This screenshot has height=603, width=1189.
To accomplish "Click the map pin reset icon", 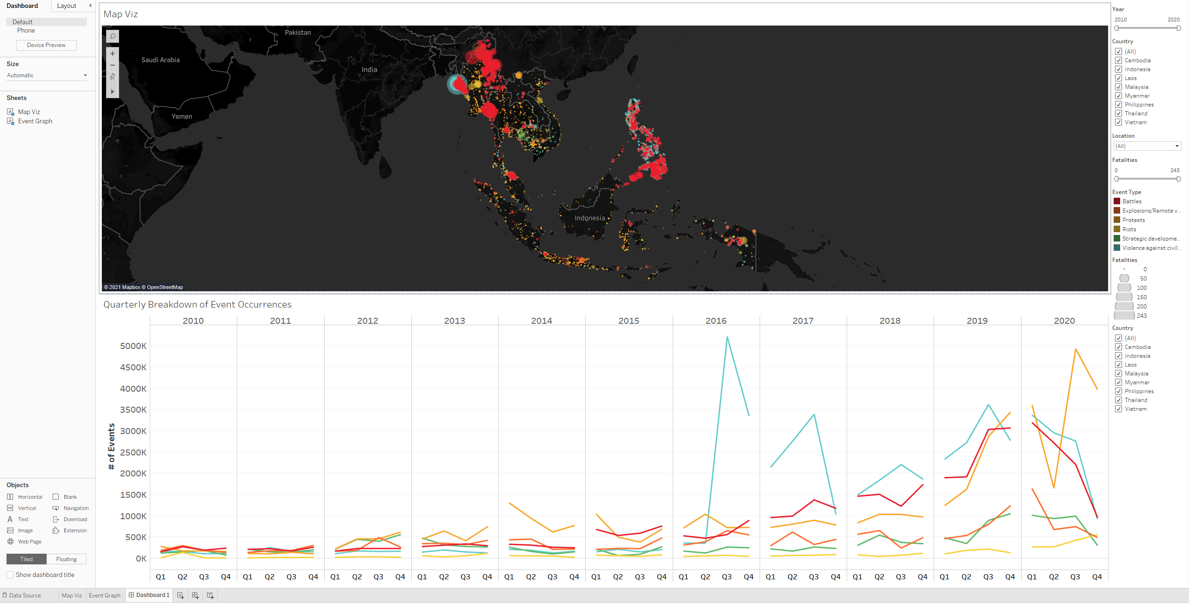I will [113, 77].
